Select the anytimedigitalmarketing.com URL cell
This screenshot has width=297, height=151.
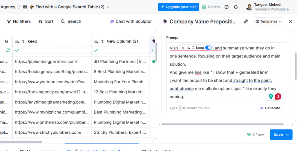tap(52, 102)
